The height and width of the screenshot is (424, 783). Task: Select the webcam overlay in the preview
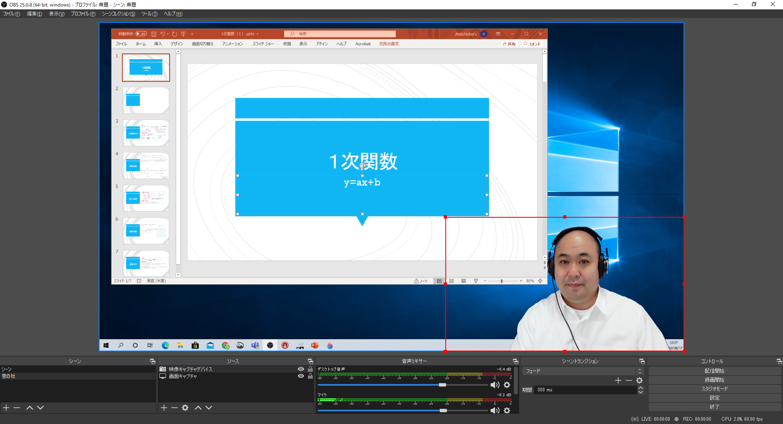[565, 284]
